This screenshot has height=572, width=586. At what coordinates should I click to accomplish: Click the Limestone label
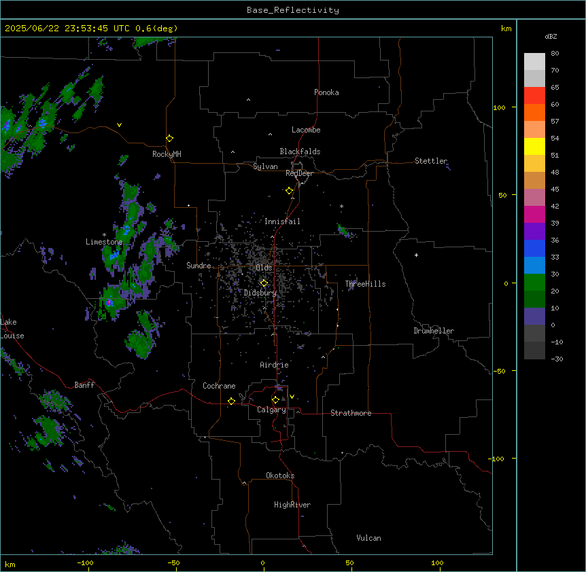[x=104, y=242]
